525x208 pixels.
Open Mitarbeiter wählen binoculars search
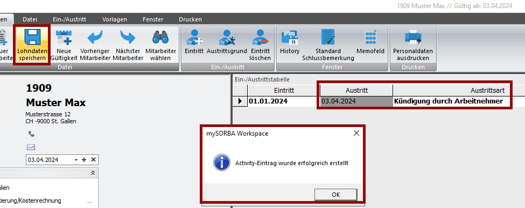point(160,44)
